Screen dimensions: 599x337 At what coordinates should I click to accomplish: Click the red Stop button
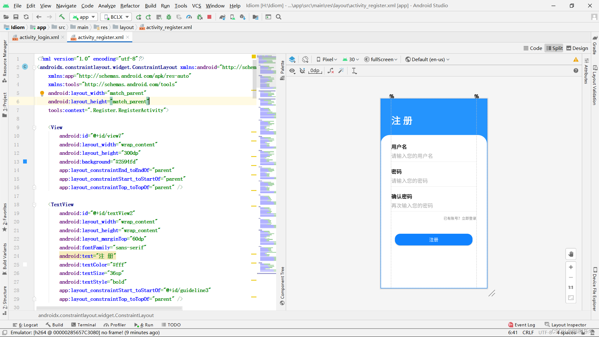(x=209, y=17)
